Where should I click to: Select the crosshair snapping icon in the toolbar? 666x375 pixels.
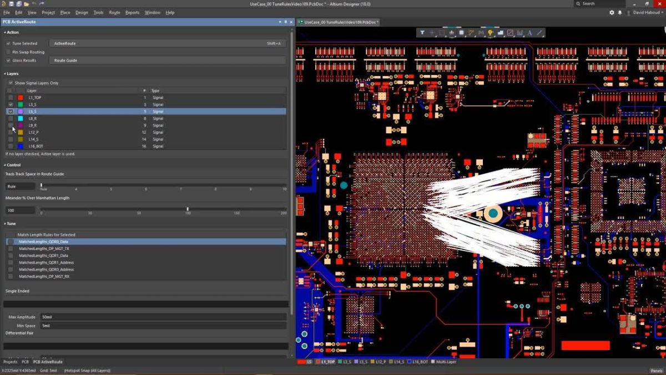[x=432, y=32]
